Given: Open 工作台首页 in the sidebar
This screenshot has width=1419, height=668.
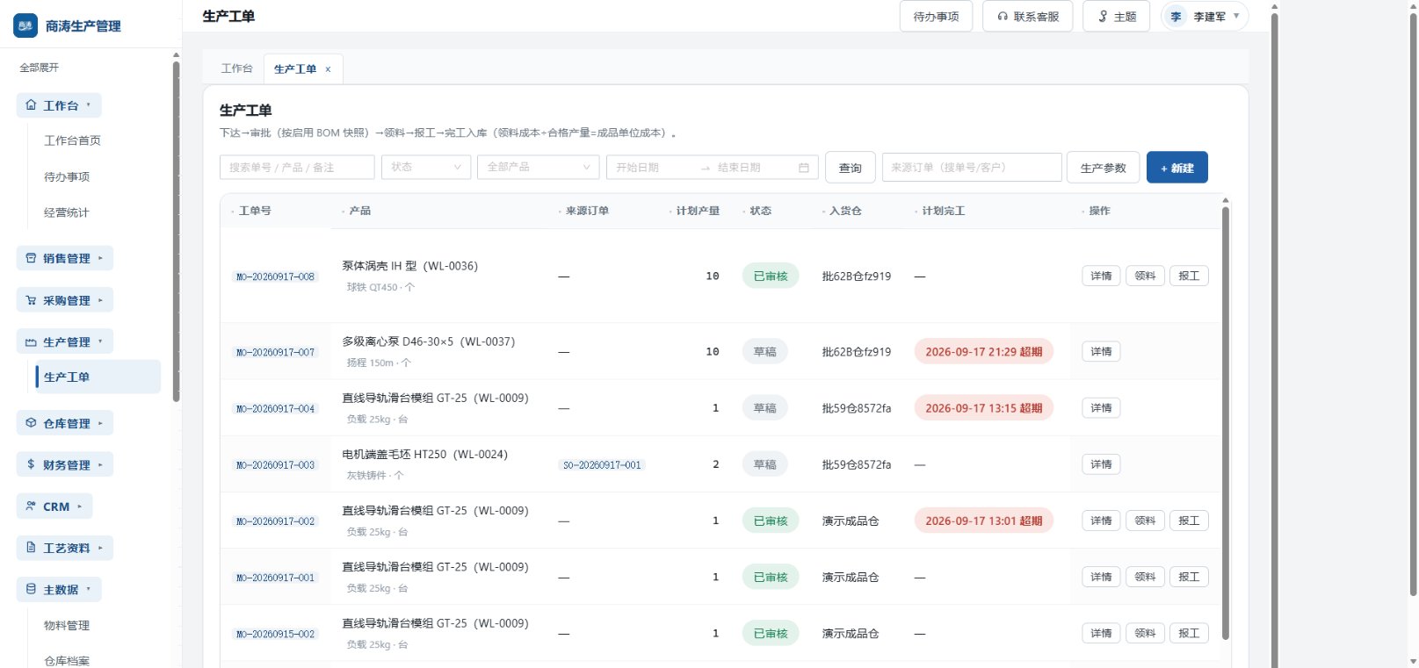Looking at the screenshot, I should click(72, 140).
